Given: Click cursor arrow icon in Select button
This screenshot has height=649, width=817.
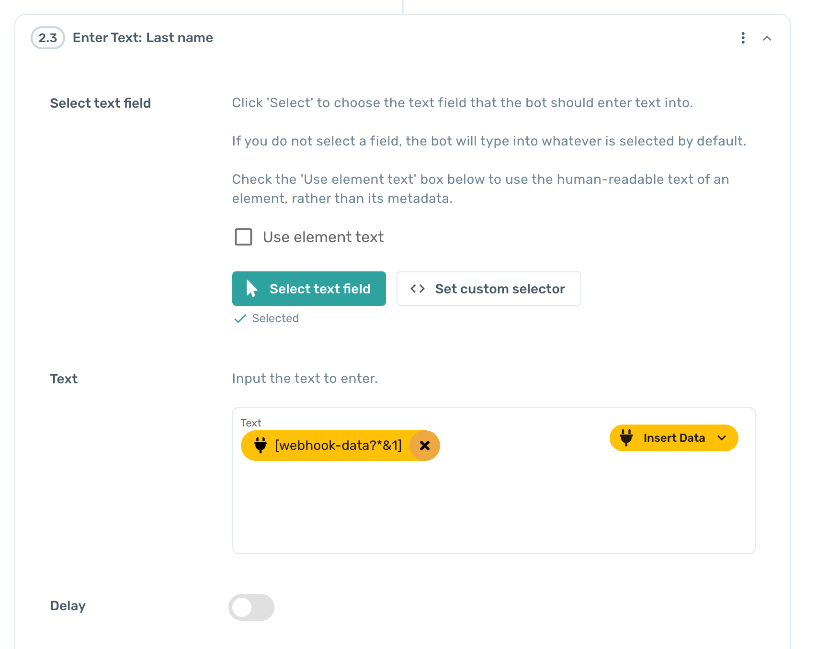Looking at the screenshot, I should tap(251, 289).
